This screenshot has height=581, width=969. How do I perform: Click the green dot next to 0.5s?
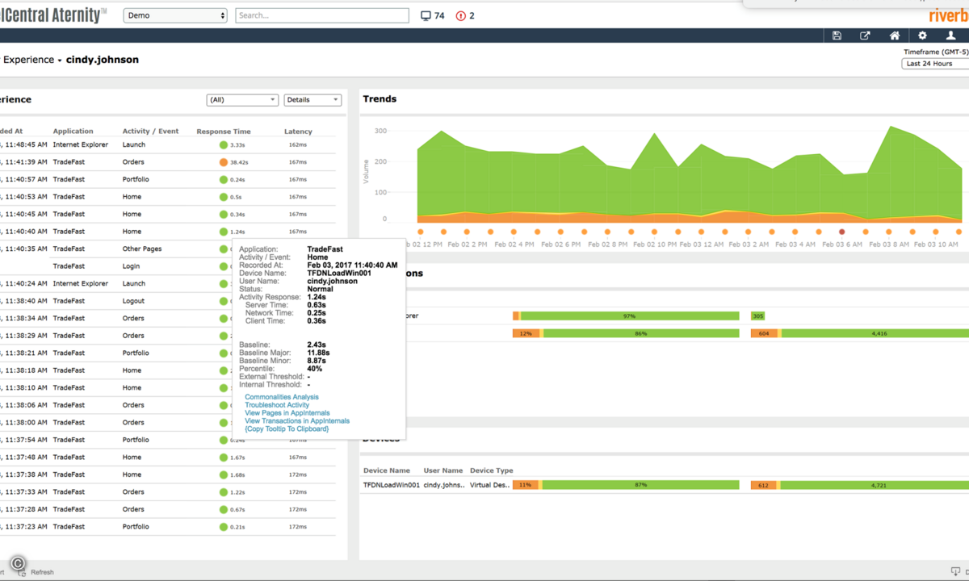point(224,197)
